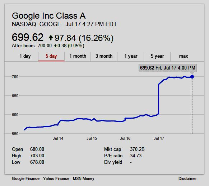Show the 5 year chart
The width and height of the screenshot is (209, 186).
click(x=157, y=56)
